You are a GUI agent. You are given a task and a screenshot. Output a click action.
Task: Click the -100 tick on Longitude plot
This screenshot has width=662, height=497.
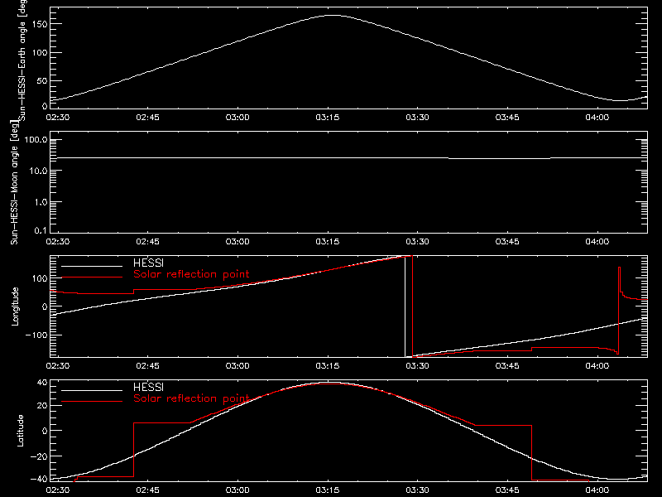point(36,335)
